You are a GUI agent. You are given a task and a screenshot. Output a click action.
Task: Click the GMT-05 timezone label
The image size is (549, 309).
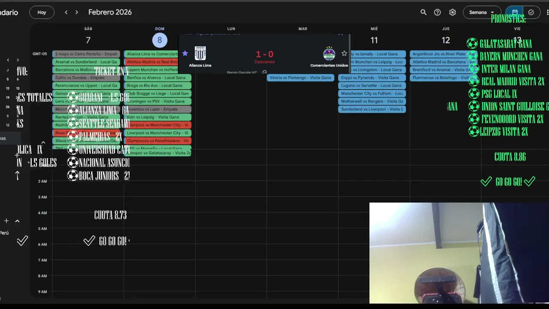coord(39,54)
